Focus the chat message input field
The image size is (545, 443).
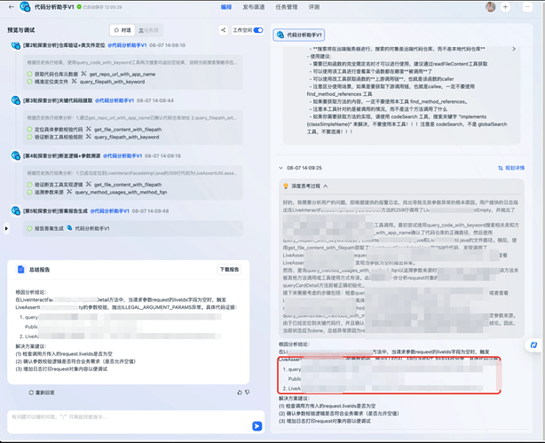tap(124, 417)
